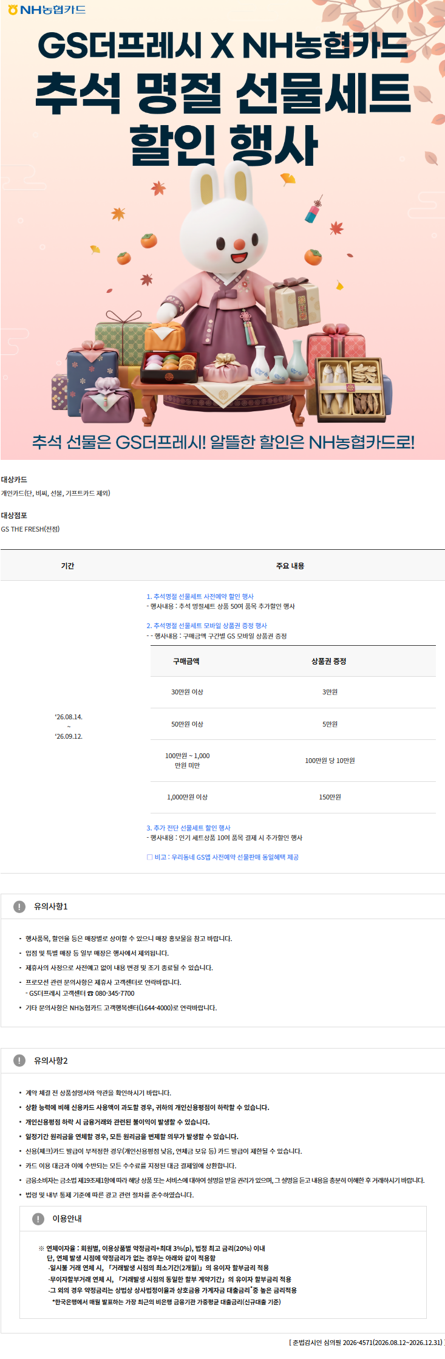Image resolution: width=445 pixels, height=1359 pixels.
Task: Click '제휴사의 사정으로 사전예고 없이' notice
Action: [120, 968]
